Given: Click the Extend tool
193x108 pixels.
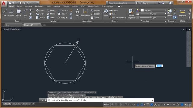Looking at the screenshot, I should click(62, 10).
